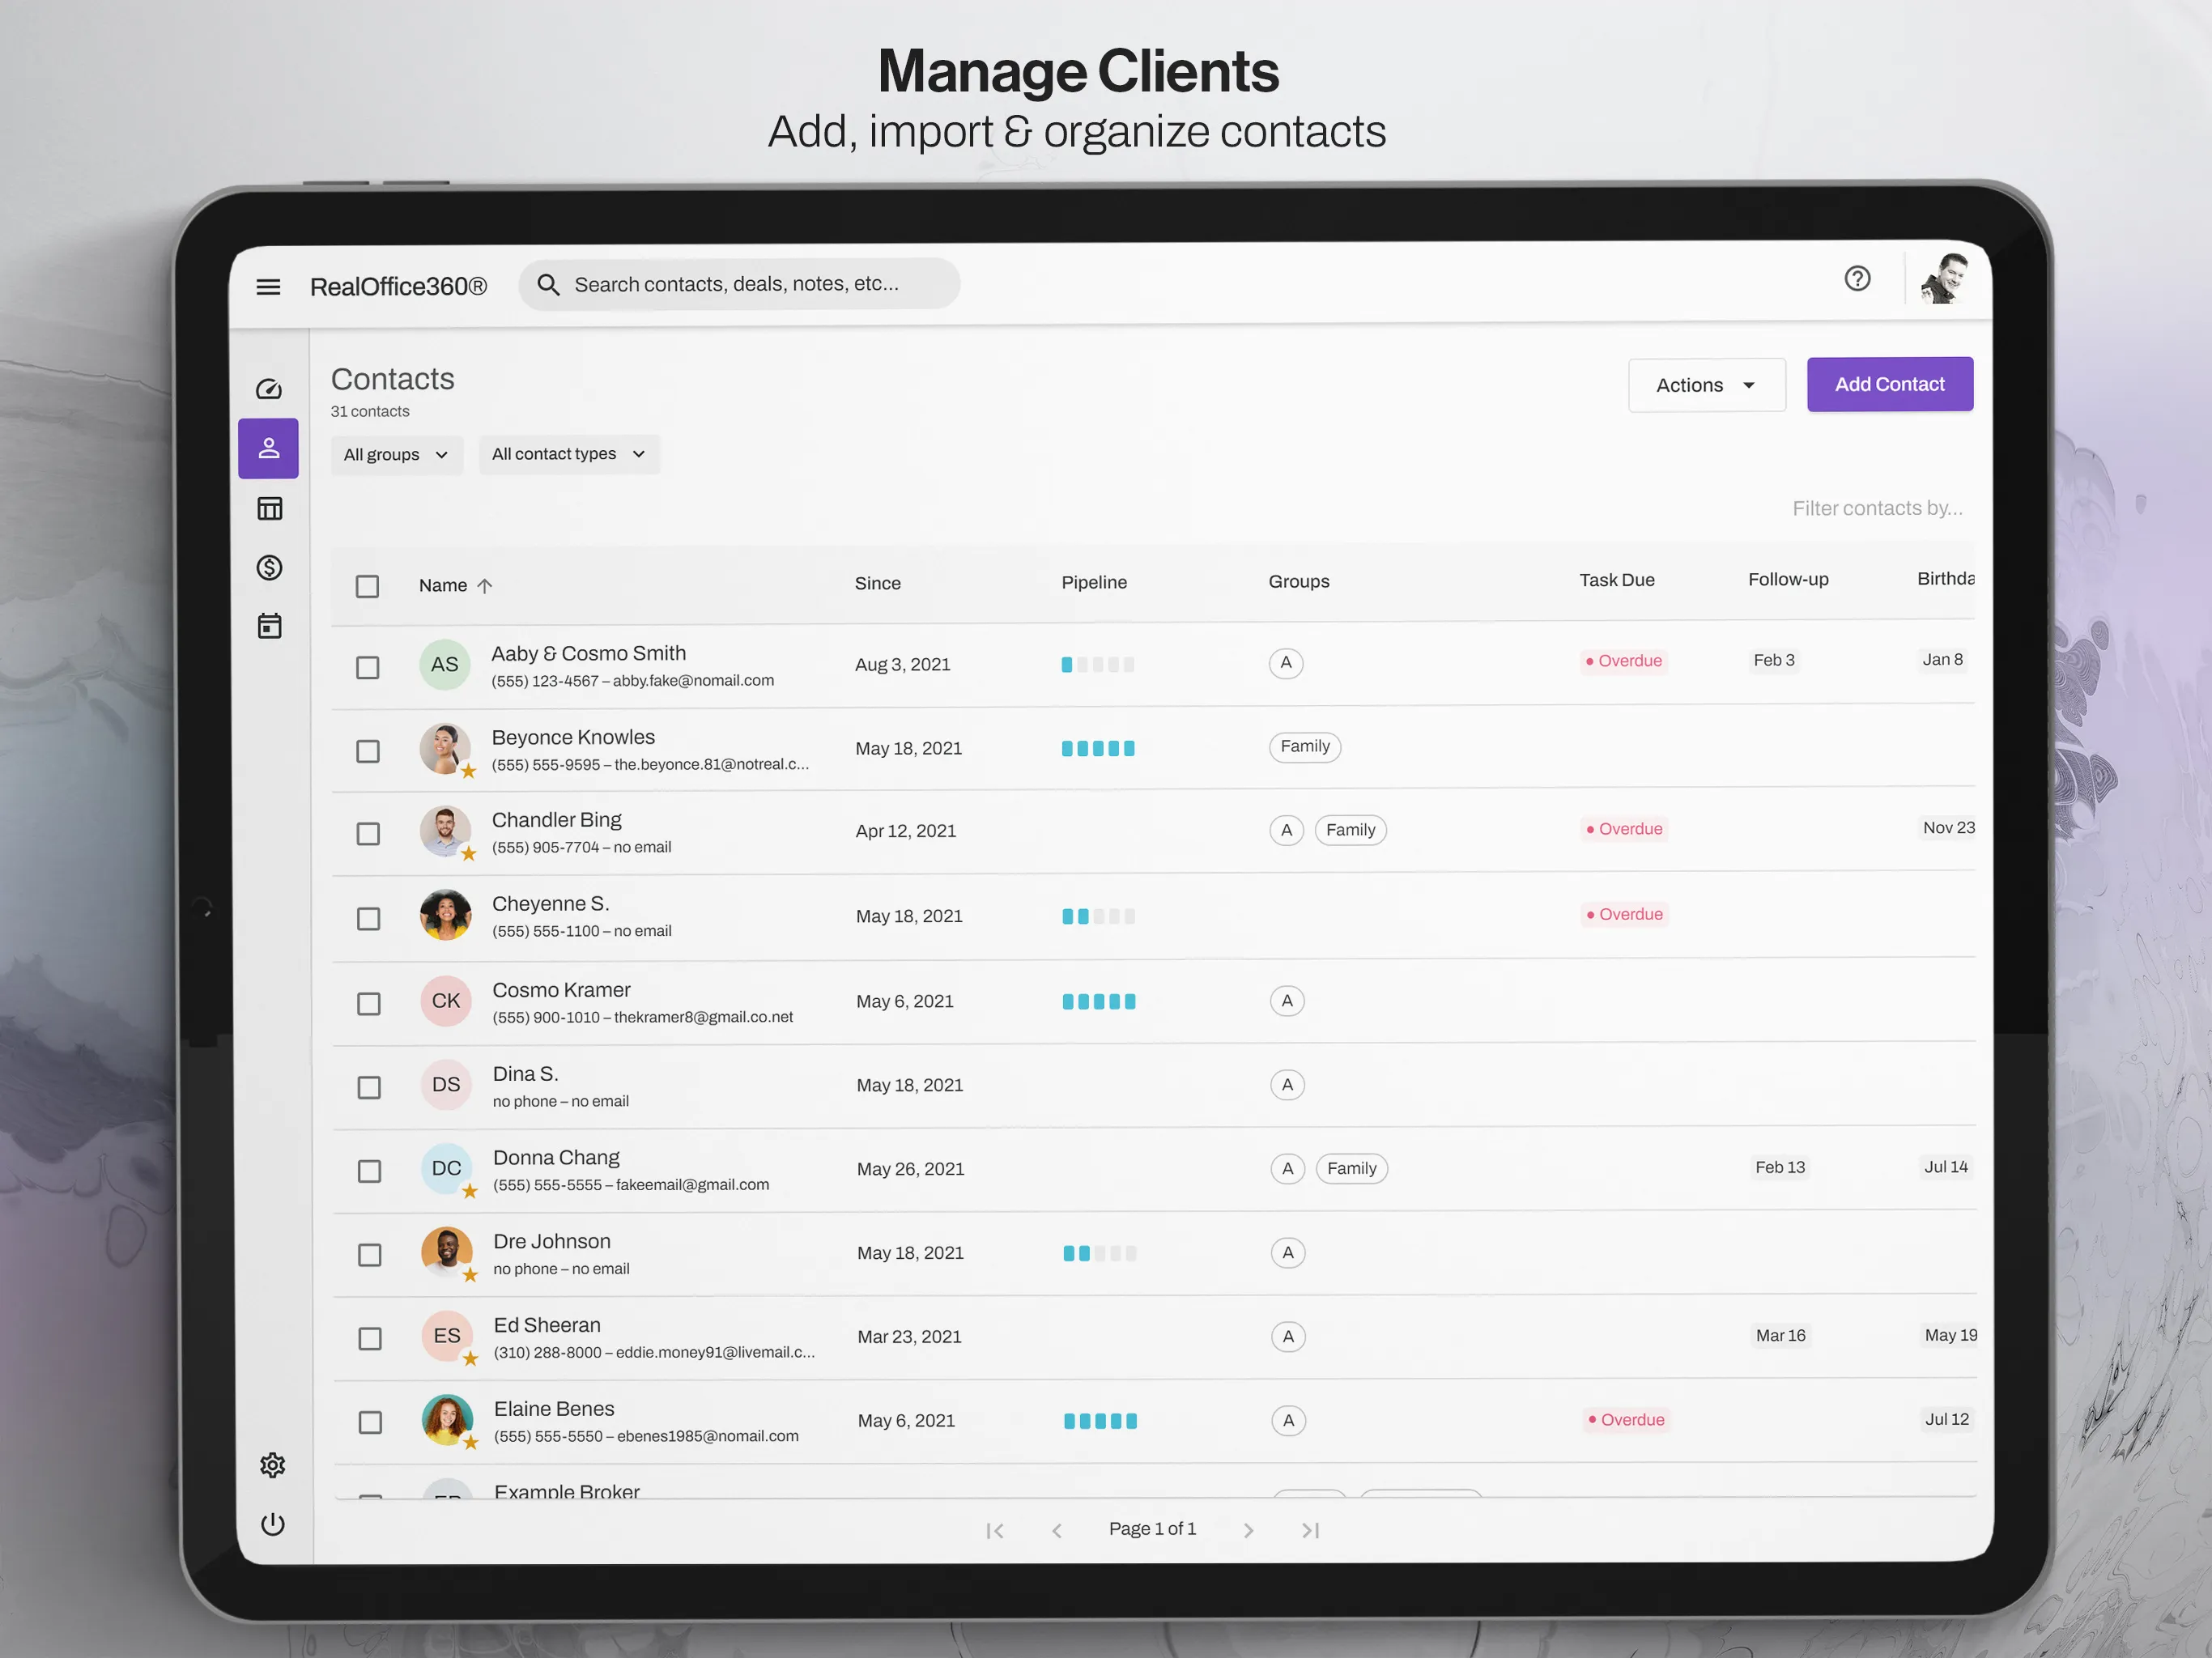Open the pipeline board icon in sidebar
Viewport: 2212px width, 1658px height.
click(269, 509)
